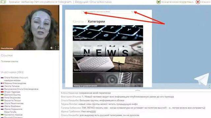Select participant Ласота Татьяна
Image resolution: width=211 pixels, height=118 pixels.
(x=12, y=86)
